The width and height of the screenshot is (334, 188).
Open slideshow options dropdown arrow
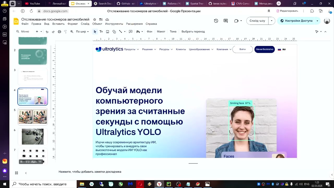pos(272,21)
